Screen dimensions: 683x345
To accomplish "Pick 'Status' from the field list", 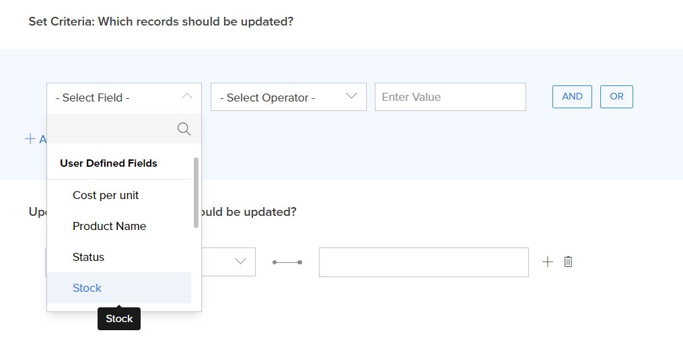I will (x=88, y=257).
